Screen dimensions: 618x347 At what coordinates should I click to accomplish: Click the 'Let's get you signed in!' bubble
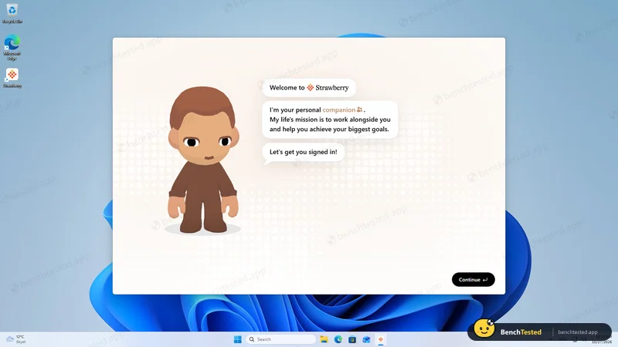coord(303,152)
